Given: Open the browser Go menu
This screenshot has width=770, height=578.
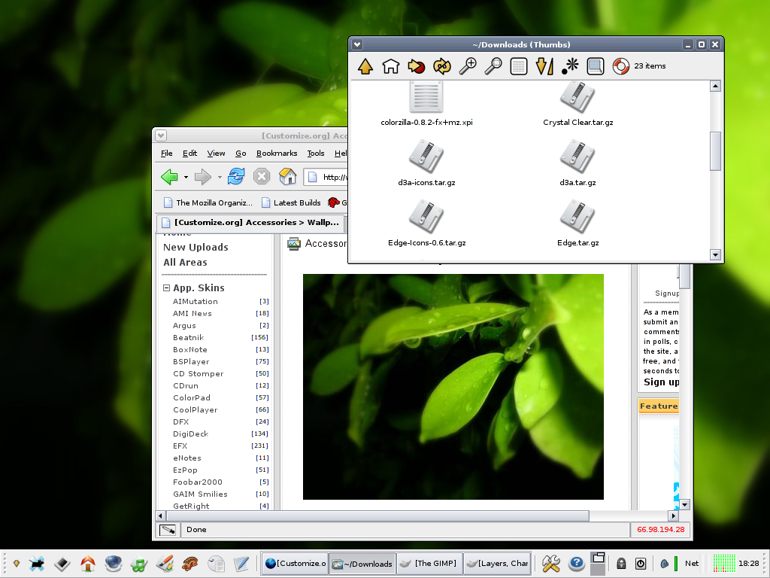Looking at the screenshot, I should (241, 154).
